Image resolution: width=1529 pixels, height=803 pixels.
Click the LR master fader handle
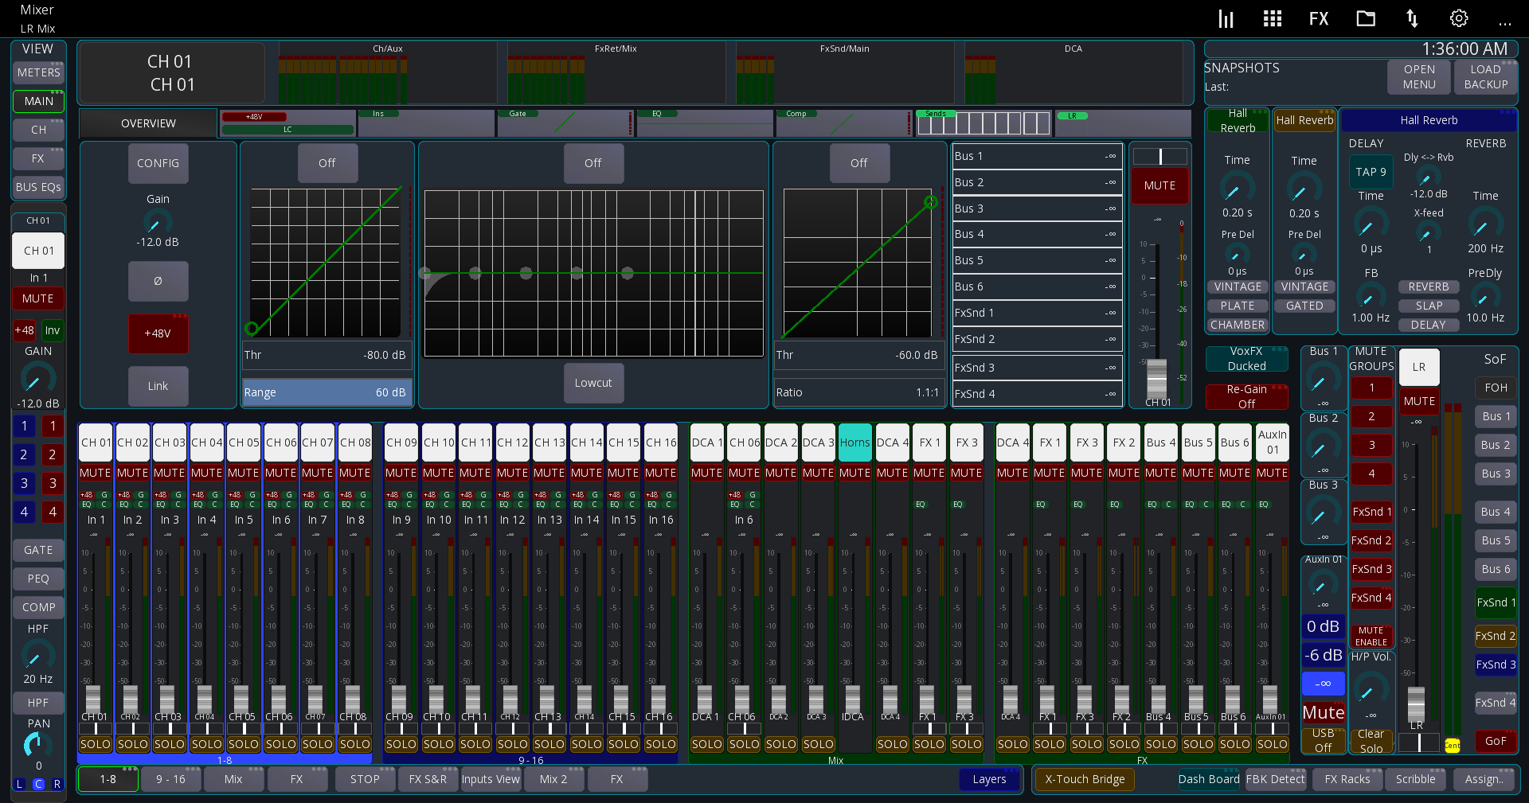click(x=1416, y=704)
